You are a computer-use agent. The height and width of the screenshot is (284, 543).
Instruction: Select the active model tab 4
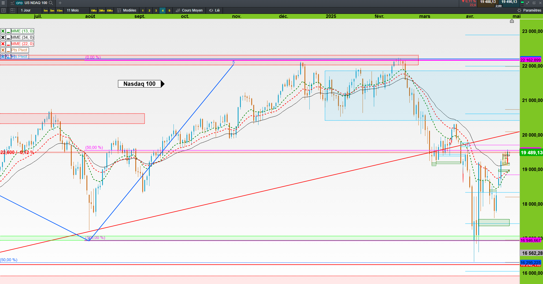coord(163,11)
